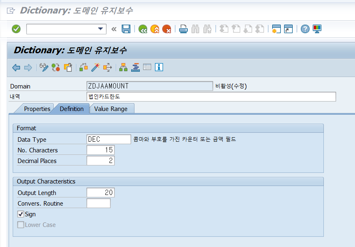
Task: Click the Previous Page icon
Action: click(236, 29)
